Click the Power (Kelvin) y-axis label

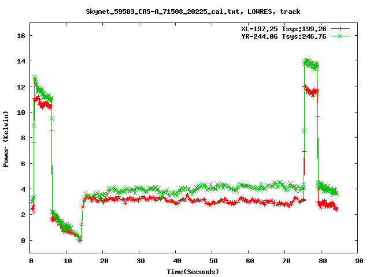(x=6, y=139)
